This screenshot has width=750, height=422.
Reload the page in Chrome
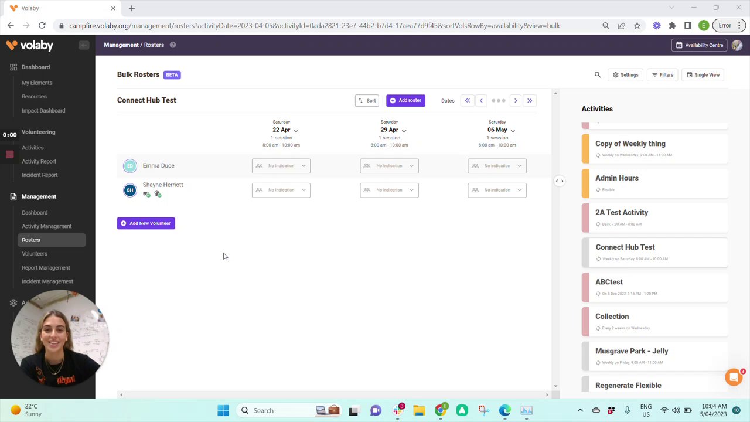[x=42, y=26]
